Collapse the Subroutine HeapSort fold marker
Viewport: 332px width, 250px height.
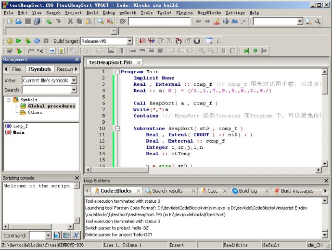pos(117,129)
